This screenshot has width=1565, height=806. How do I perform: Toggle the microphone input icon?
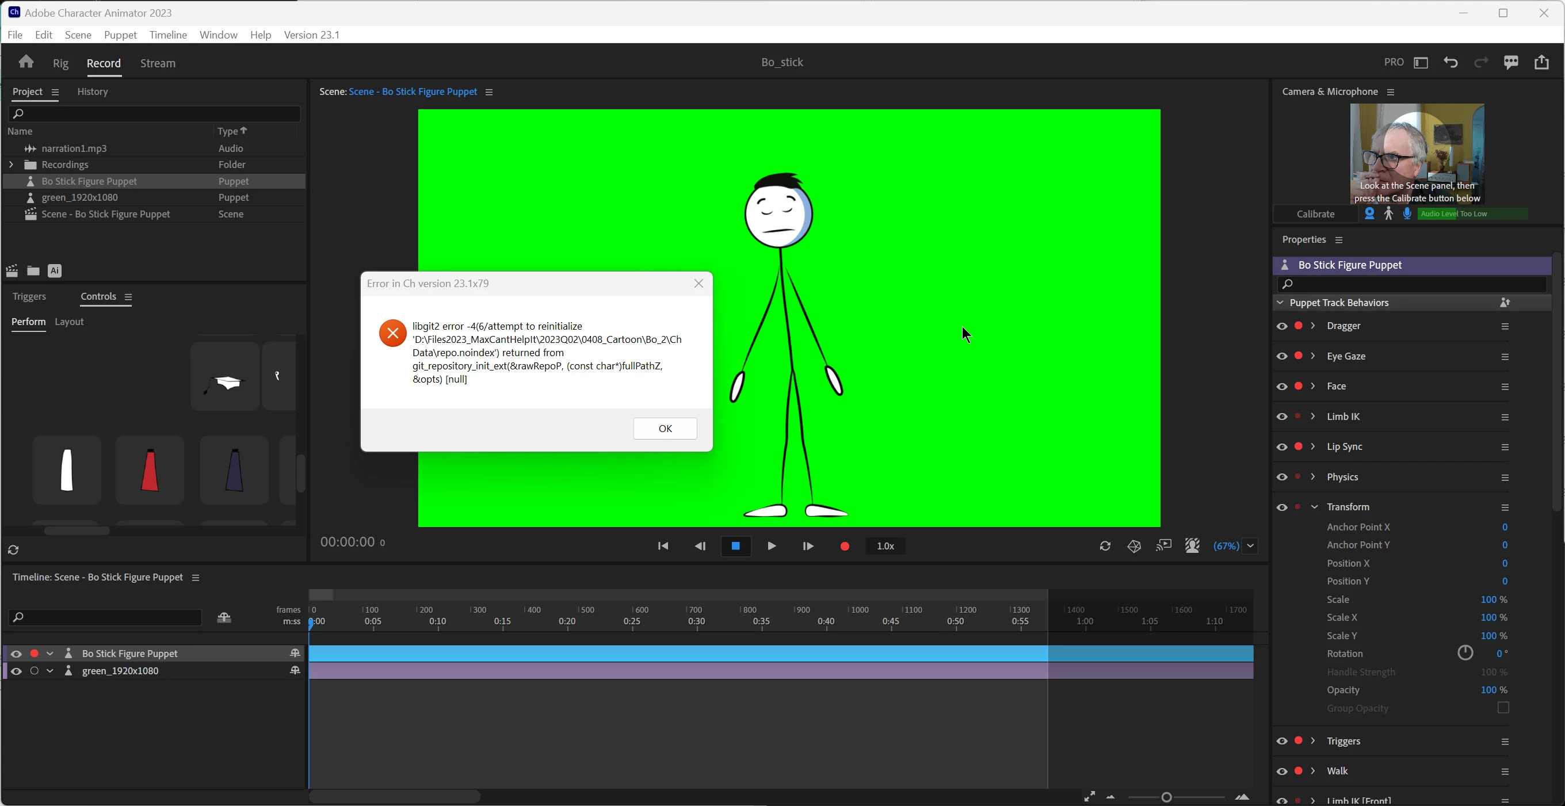pos(1407,214)
